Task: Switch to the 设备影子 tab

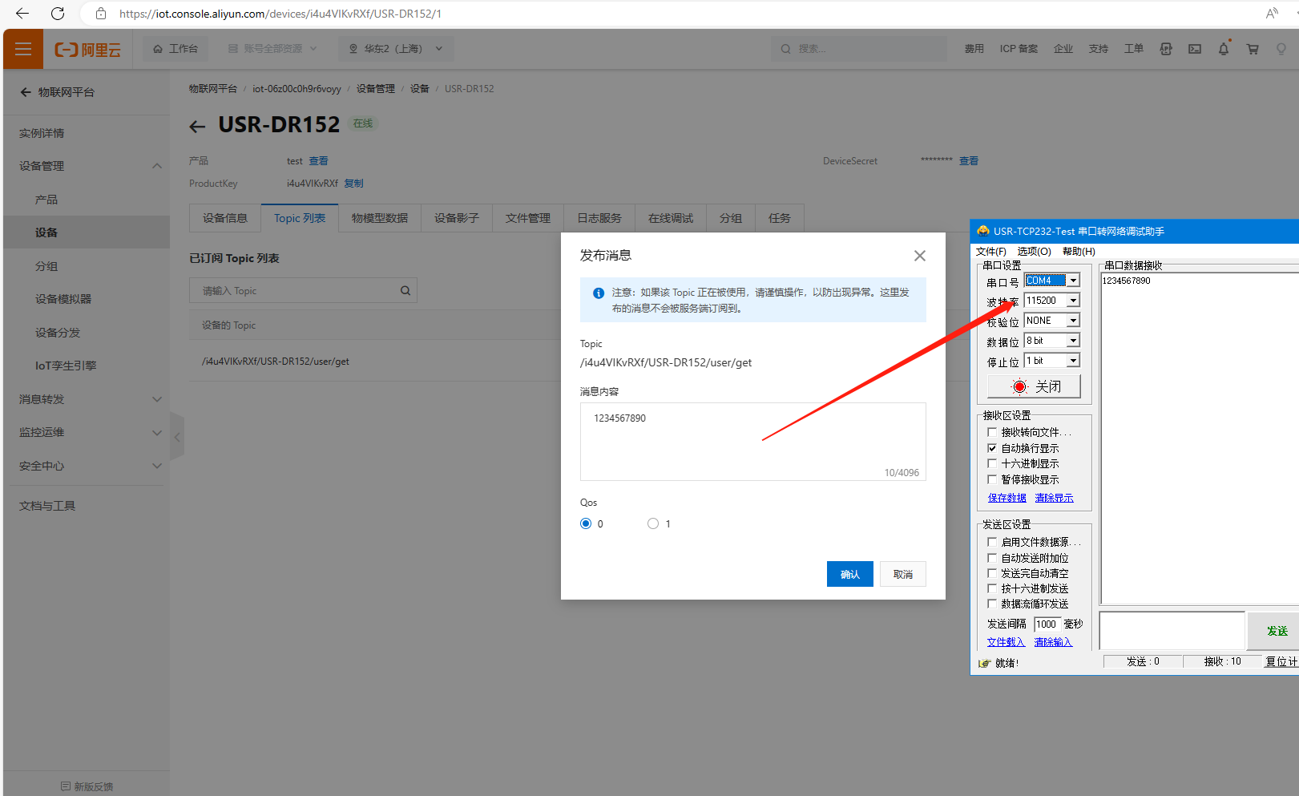Action: click(456, 218)
